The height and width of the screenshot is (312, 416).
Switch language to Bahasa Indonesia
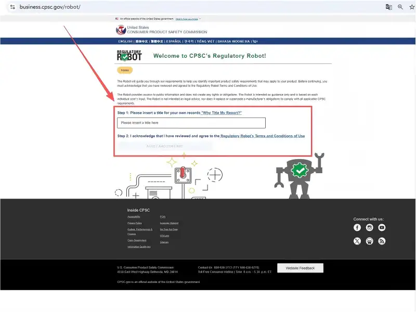tap(233, 42)
